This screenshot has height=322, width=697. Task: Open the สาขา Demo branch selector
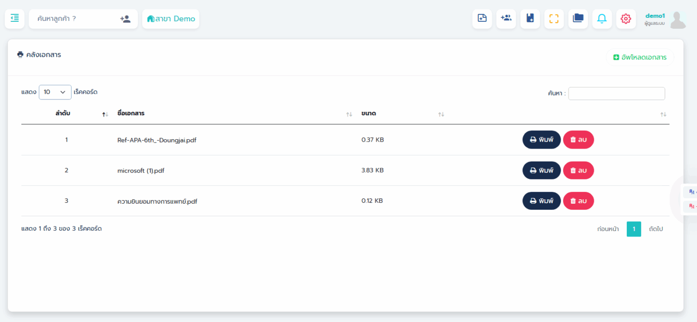point(171,19)
